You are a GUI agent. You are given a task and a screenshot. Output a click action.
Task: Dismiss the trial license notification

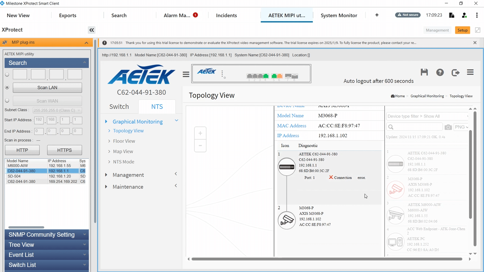pos(475,43)
